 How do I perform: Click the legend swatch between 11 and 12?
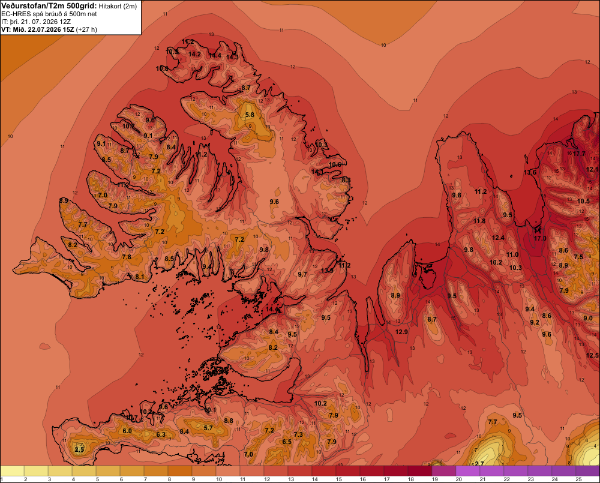[252, 470]
